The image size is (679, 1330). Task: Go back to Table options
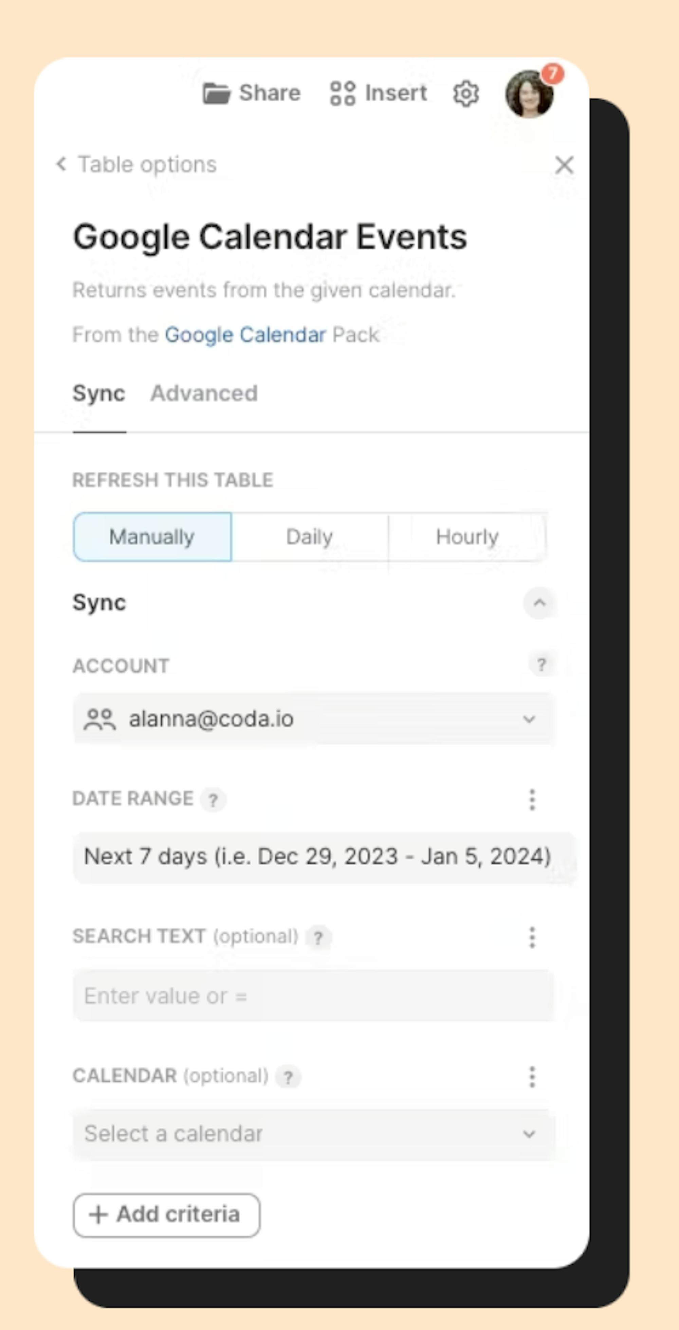tap(136, 165)
